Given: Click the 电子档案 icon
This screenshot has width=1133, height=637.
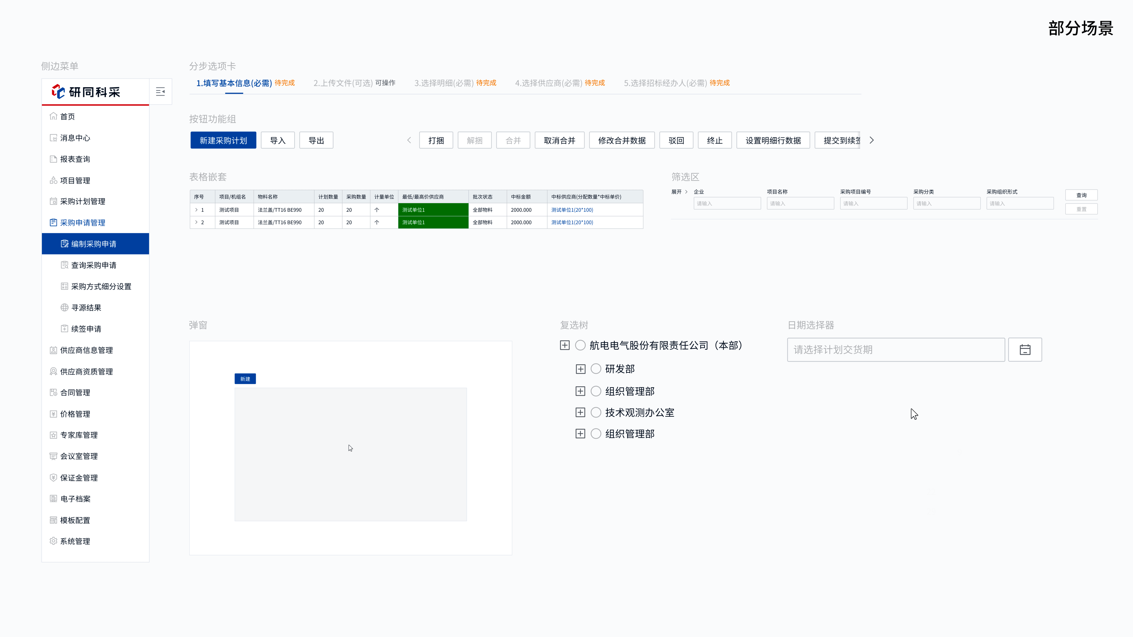Looking at the screenshot, I should pos(53,498).
